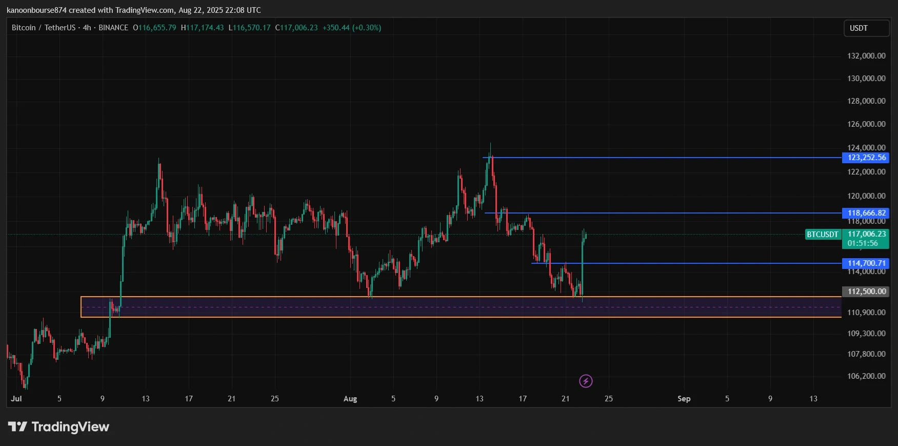The height and width of the screenshot is (446, 898).
Task: Click the 132,000.00 price axis label
Action: point(866,56)
